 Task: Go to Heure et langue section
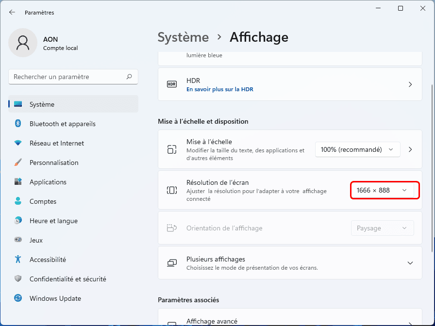coord(53,221)
